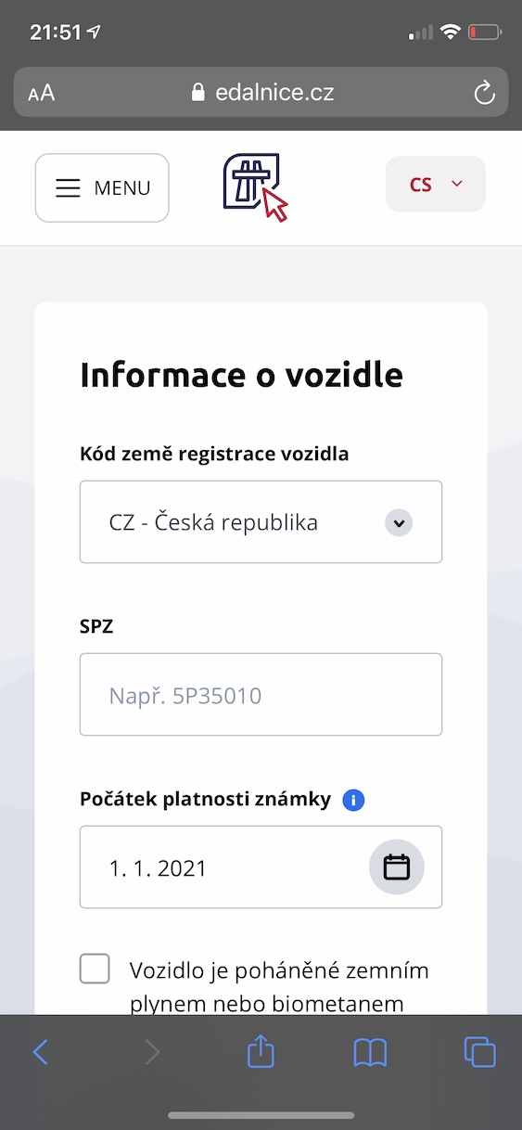Open the hamburger MENU button
Image resolution: width=522 pixels, height=1130 pixels.
[102, 187]
